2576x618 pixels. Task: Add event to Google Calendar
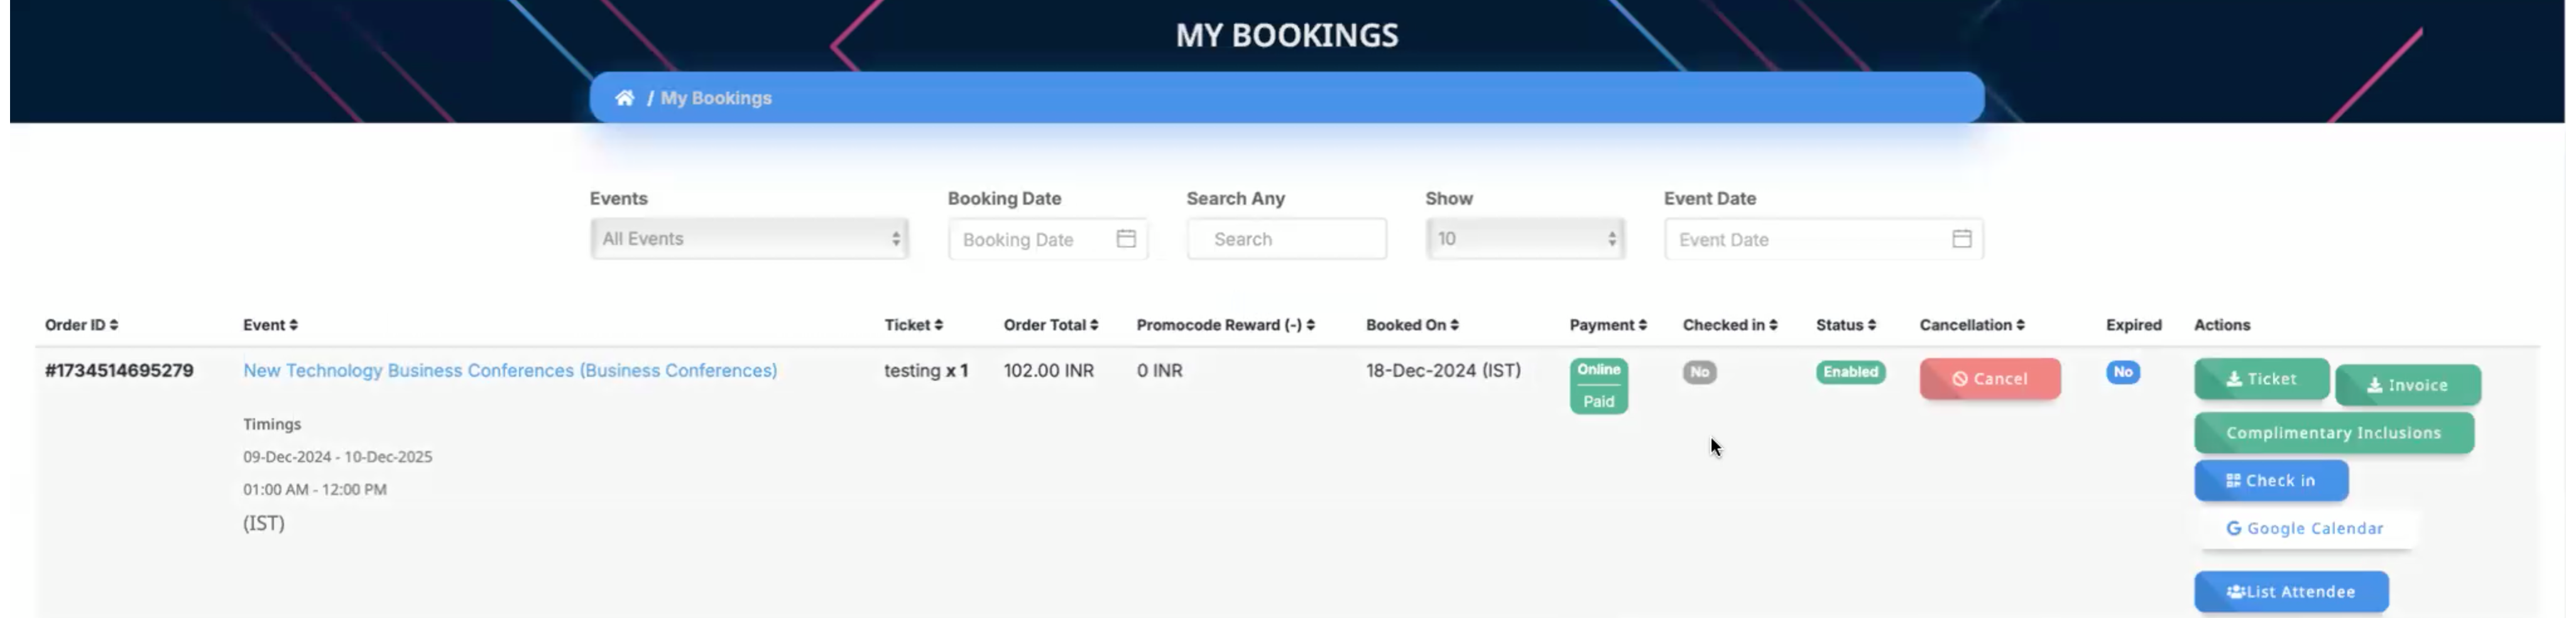(x=2305, y=529)
